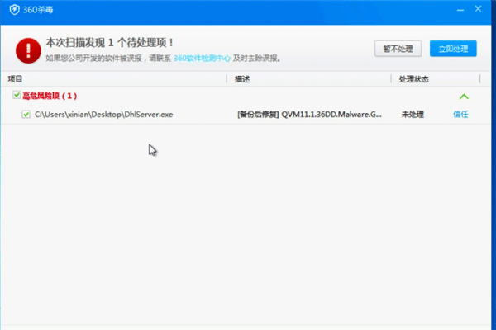
Task: Click the 未处理 status of DhlServer.exe
Action: tap(413, 114)
